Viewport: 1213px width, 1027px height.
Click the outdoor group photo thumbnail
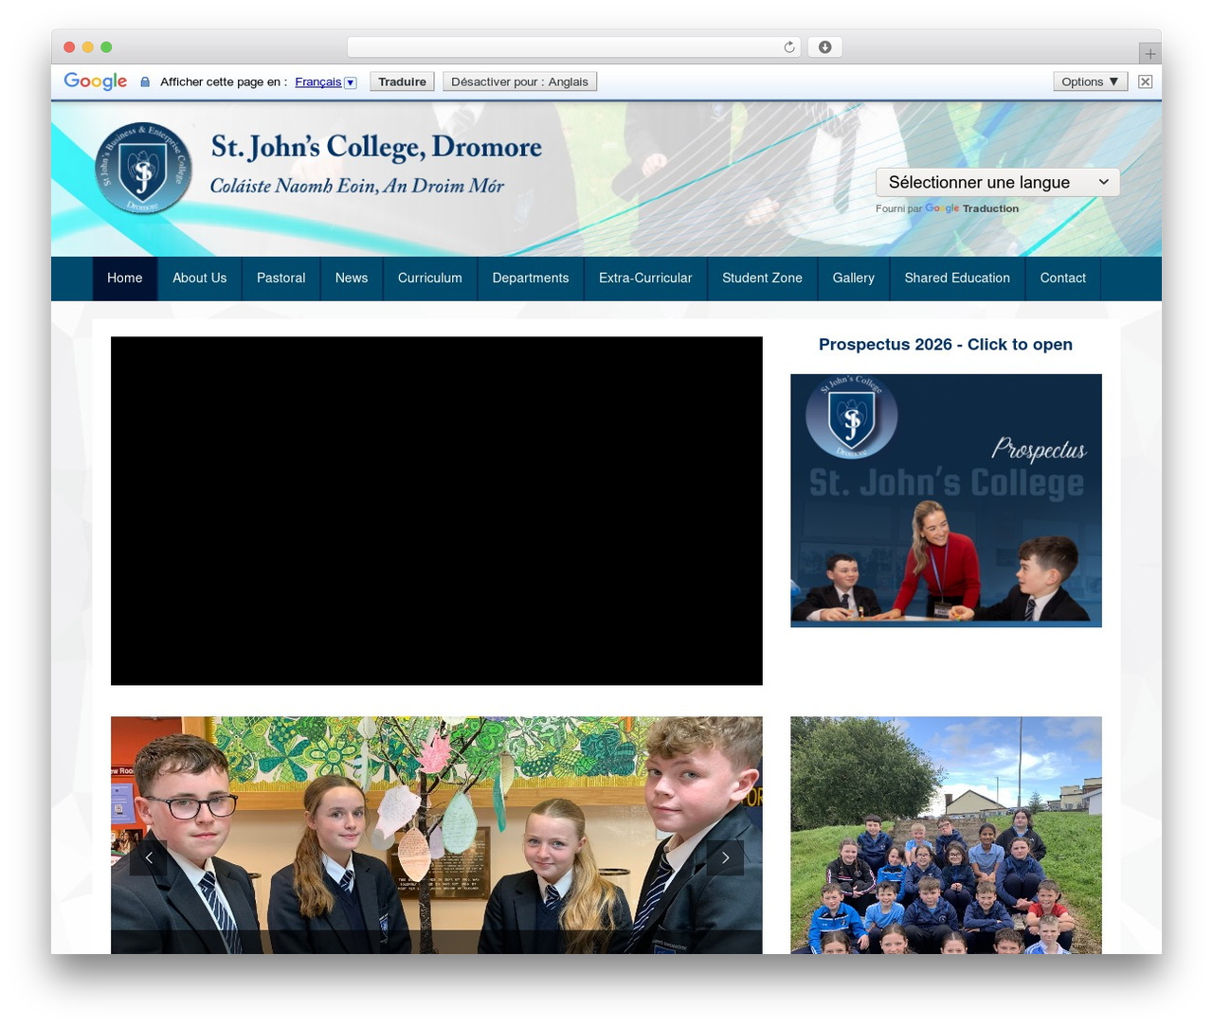coord(946,835)
